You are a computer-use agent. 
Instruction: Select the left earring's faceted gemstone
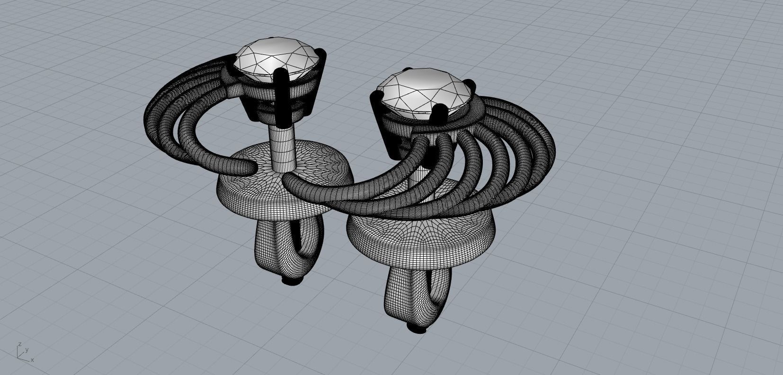(277, 60)
